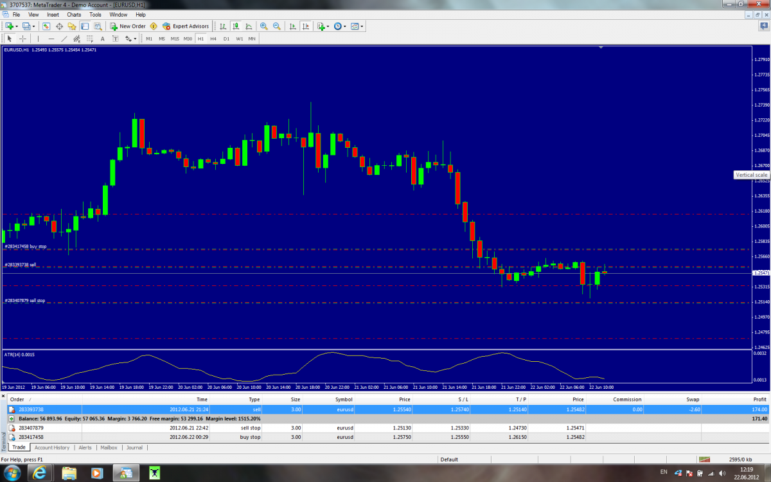This screenshot has height=482, width=771.
Task: Open the Charts menu
Action: (x=74, y=14)
